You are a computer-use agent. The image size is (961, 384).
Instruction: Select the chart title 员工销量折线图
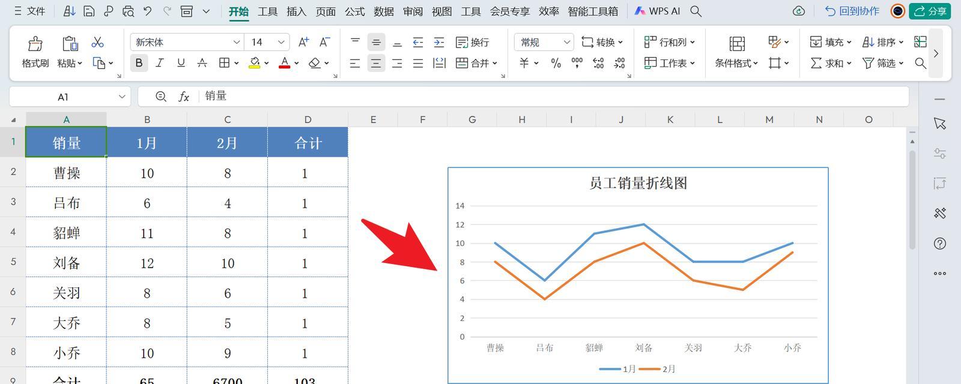coord(638,183)
